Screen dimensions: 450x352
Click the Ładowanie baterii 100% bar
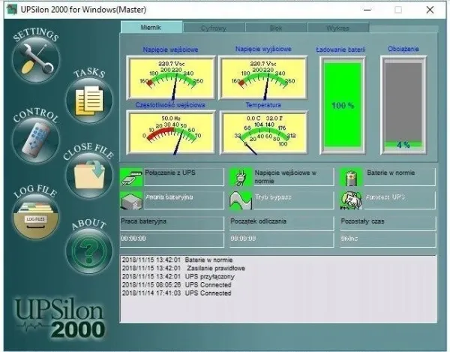[342, 104]
